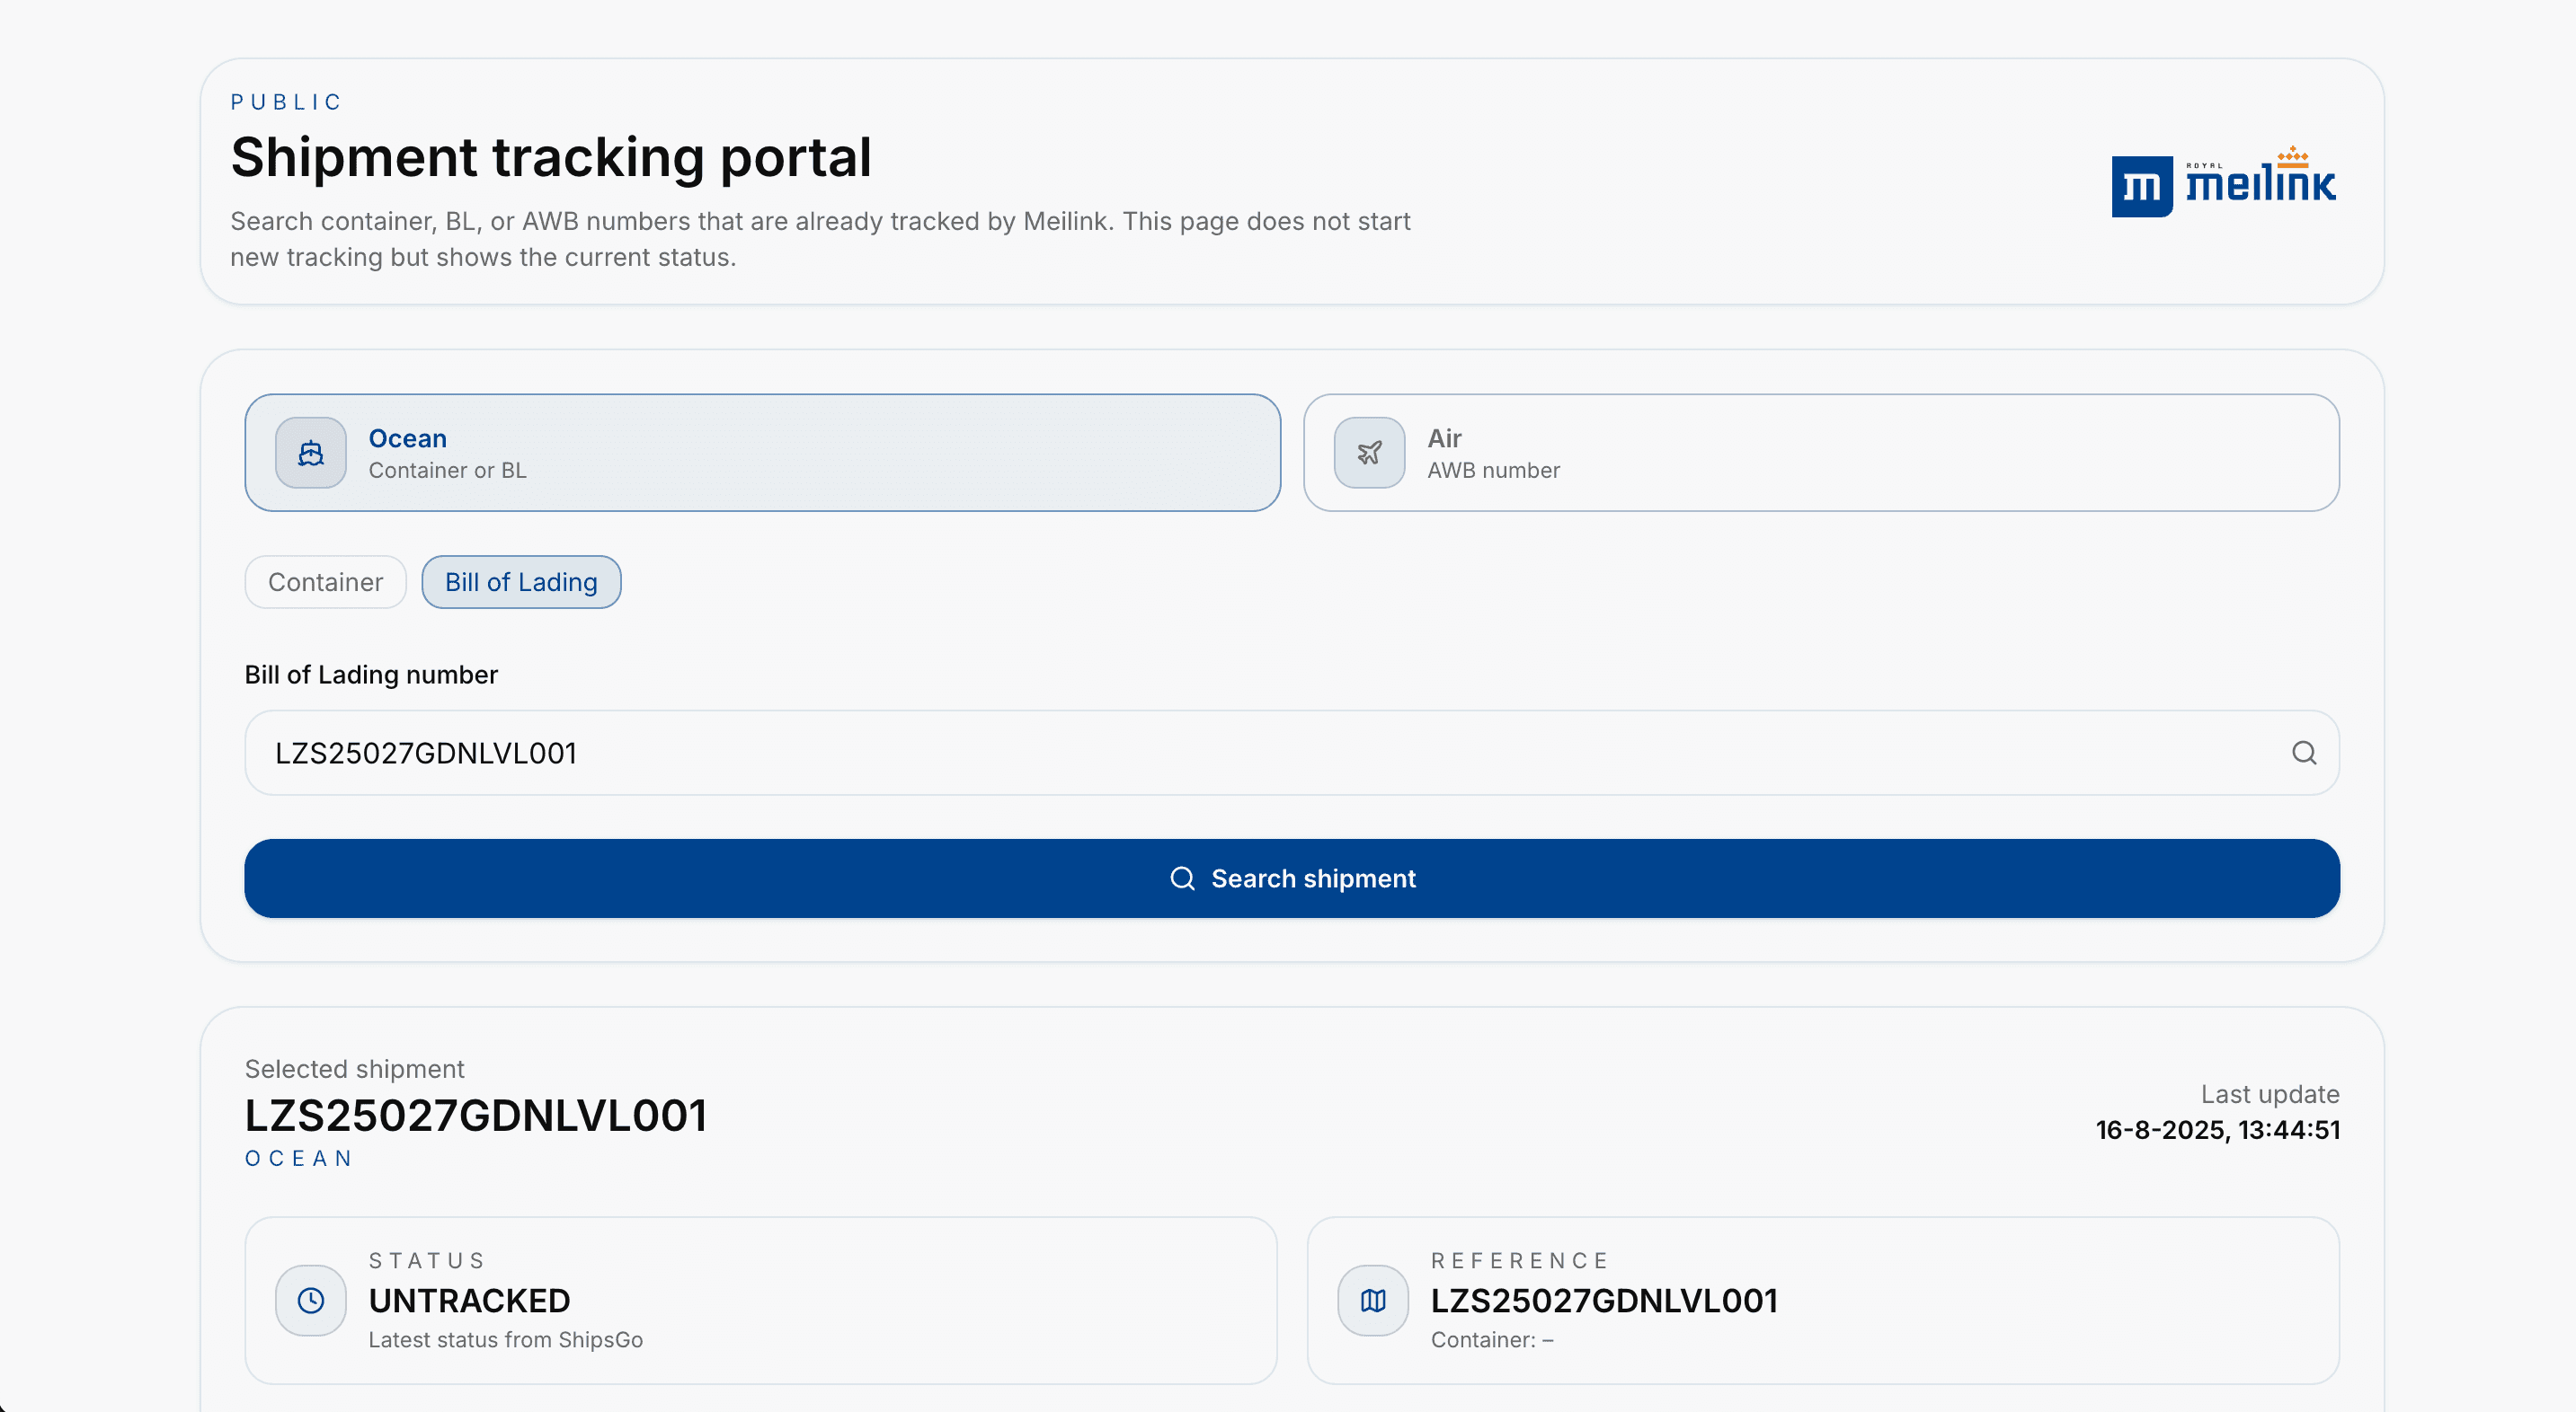Click the ship icon in Ocean card
The width and height of the screenshot is (2576, 1412).
click(x=311, y=453)
